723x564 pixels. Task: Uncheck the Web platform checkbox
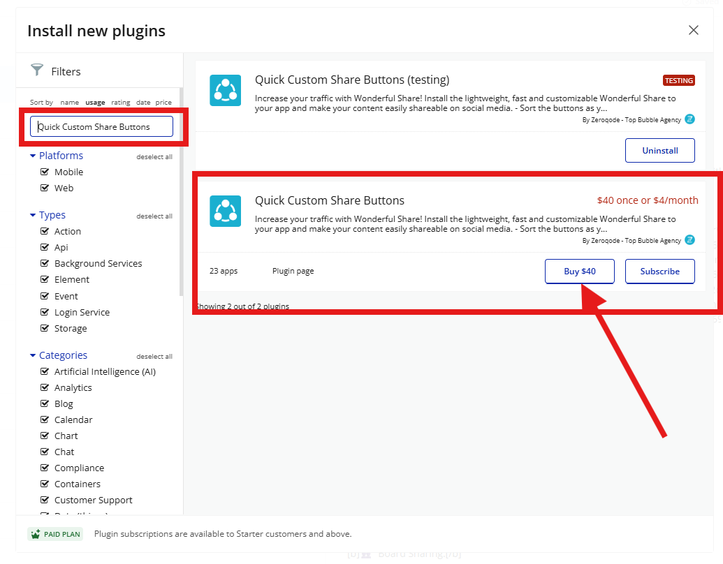tap(45, 188)
